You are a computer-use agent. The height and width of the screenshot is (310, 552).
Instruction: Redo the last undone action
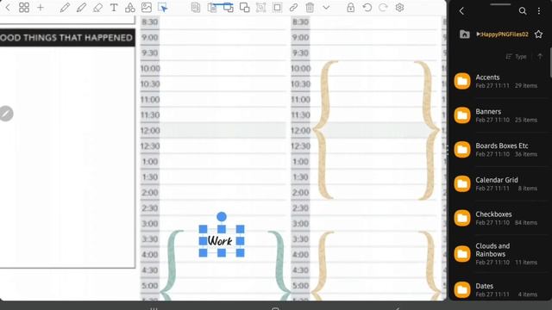(383, 8)
